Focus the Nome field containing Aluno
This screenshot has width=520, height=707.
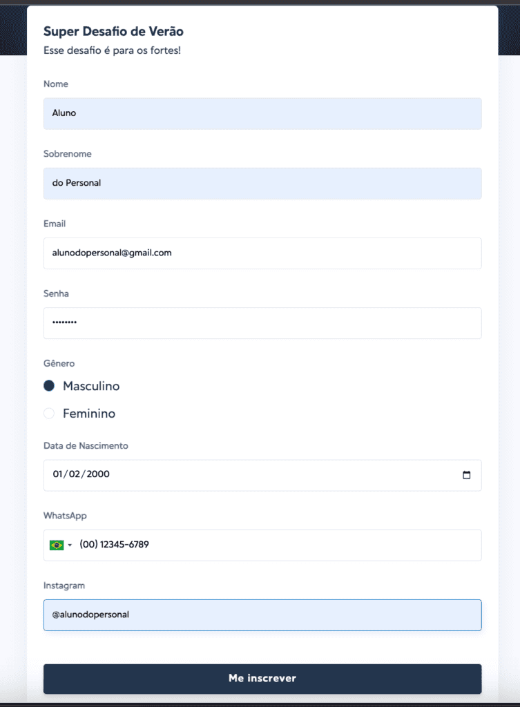click(262, 114)
